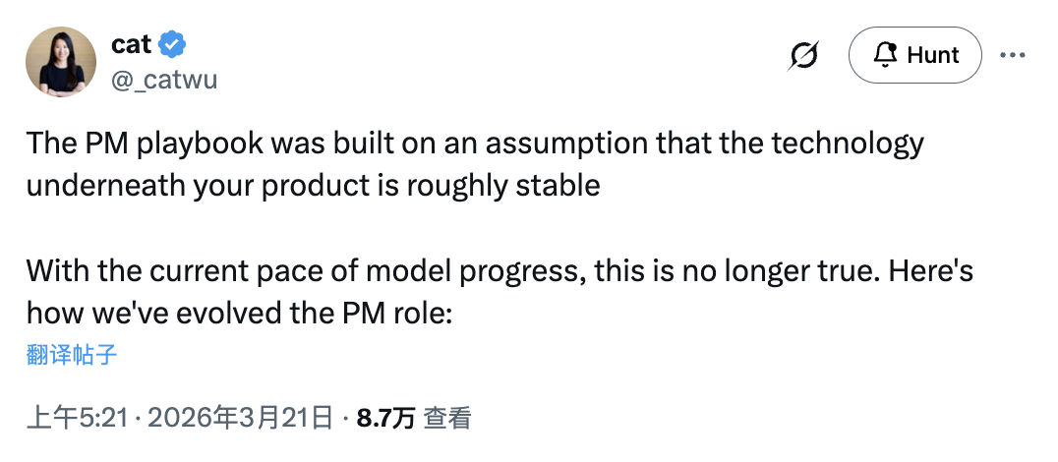Click 翻译帖子 to translate the post
This screenshot has height=462, width=1058.
click(x=72, y=354)
